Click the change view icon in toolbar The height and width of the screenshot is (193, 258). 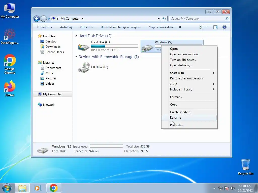pyautogui.click(x=202, y=27)
